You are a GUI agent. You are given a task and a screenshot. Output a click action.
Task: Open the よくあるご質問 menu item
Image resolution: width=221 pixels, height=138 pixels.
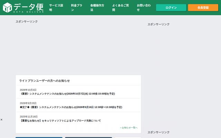coord(121,8)
